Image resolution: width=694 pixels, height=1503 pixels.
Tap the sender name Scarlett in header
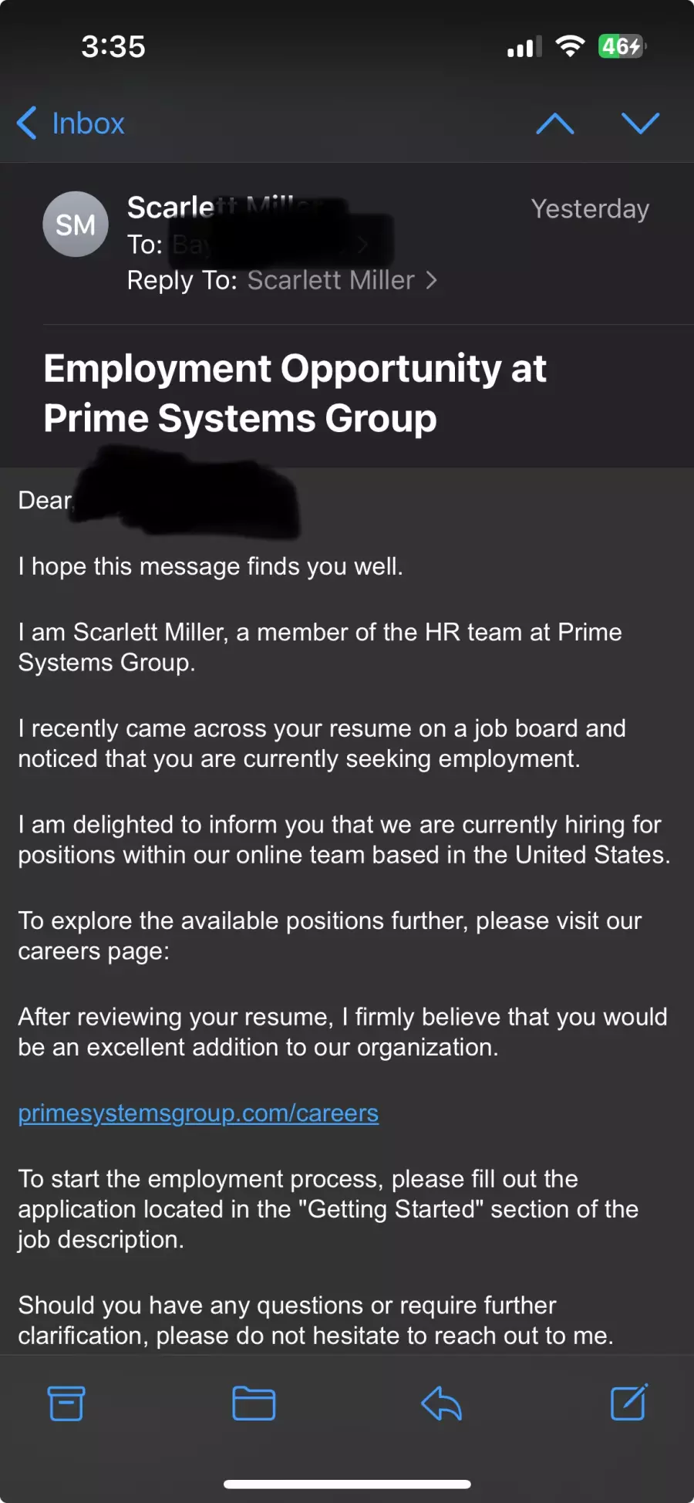pos(170,208)
